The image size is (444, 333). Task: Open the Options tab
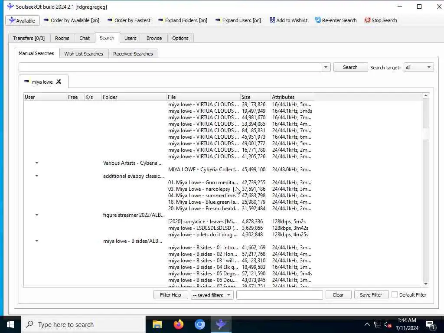point(180,38)
